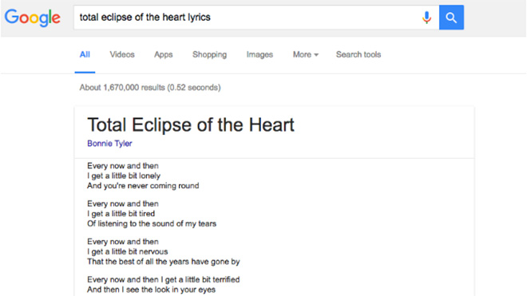Click the results count text
Viewport: 527px width, 296px height.
pyautogui.click(x=150, y=88)
